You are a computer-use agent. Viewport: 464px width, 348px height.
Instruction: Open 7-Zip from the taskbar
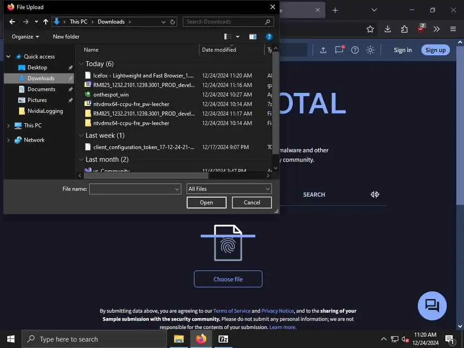click(223, 339)
